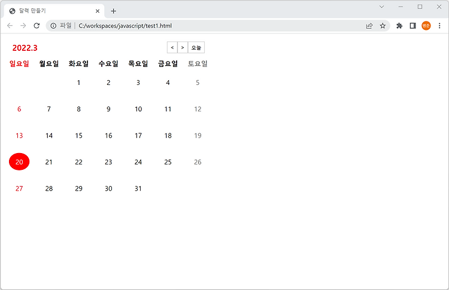This screenshot has height=290, width=449.
Task: Select date 30 in the calendar
Action: 108,188
